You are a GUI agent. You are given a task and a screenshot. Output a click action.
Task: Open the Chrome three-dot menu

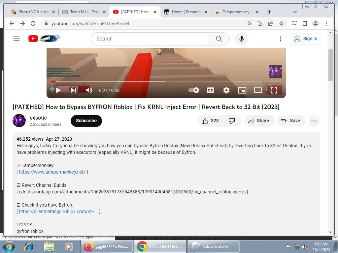tap(326, 23)
